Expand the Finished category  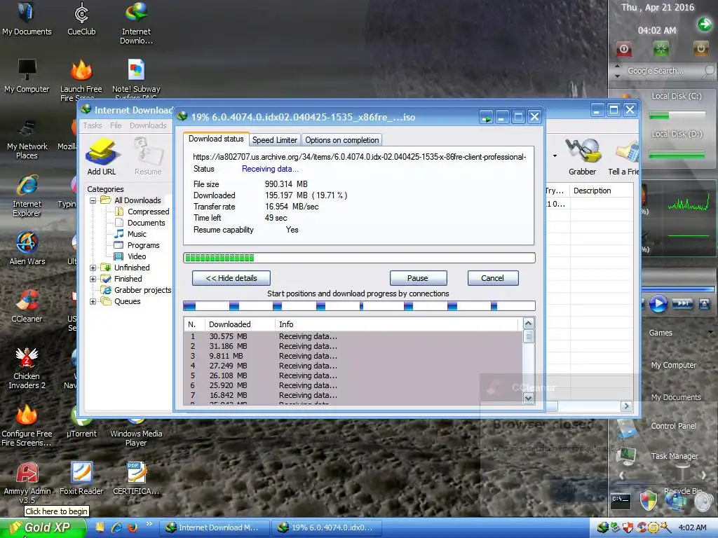click(93, 279)
